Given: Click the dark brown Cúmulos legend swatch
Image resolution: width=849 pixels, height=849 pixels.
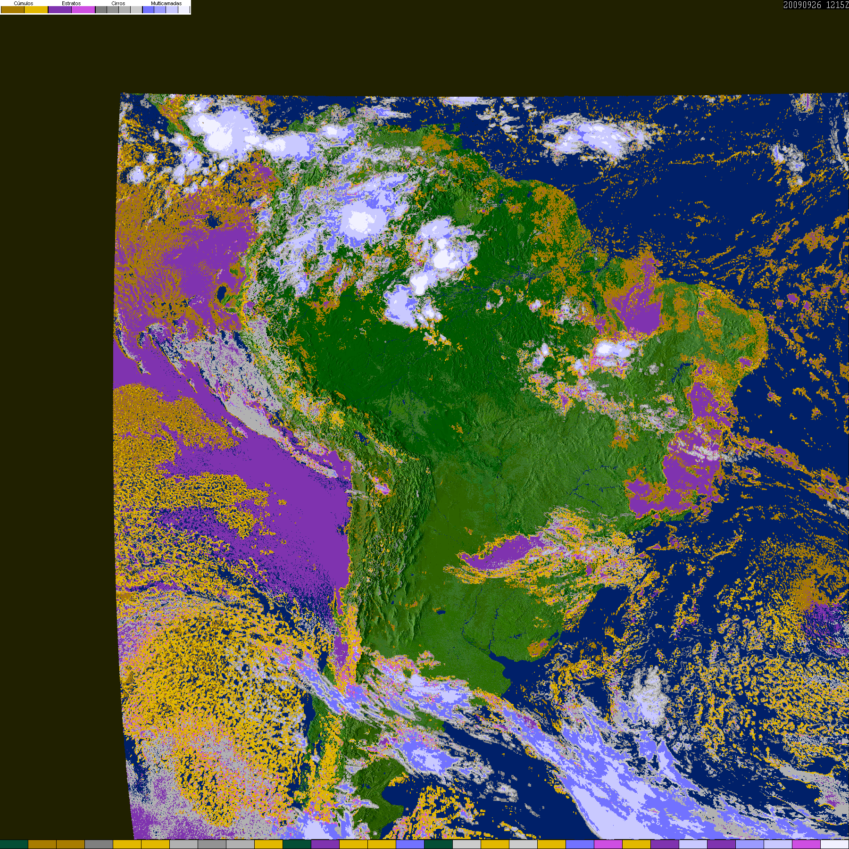Looking at the screenshot, I should click(13, 9).
